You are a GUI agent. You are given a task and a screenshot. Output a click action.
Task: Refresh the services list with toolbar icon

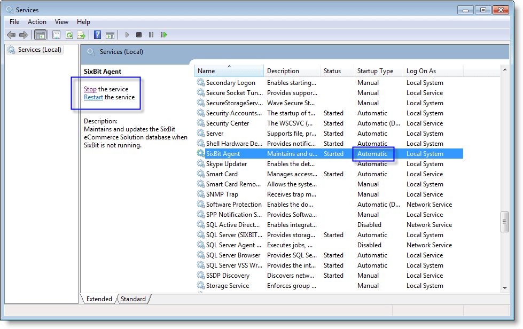(x=69, y=35)
